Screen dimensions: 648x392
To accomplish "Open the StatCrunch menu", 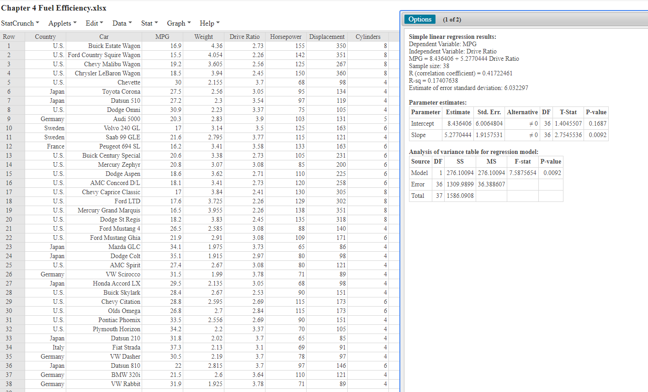I will pos(18,23).
